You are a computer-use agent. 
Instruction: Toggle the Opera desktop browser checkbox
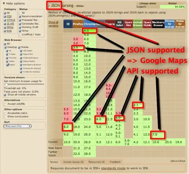[8, 65]
